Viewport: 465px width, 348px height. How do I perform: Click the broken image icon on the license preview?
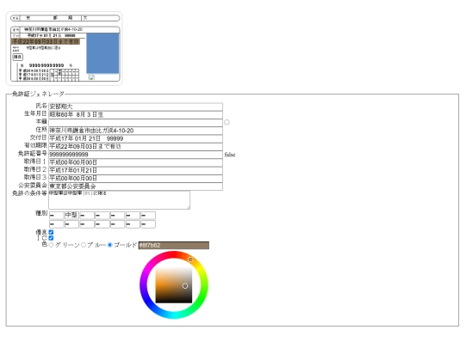click(x=91, y=77)
